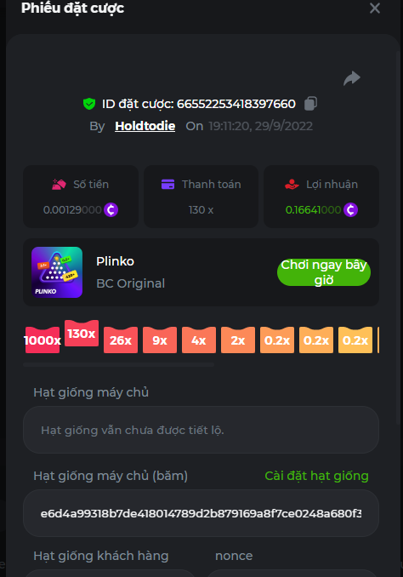Click the Hạt giống máy chủ seed field
Viewport: 403px width, 577px height.
(201, 430)
